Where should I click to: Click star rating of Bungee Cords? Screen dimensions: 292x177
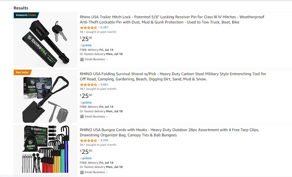pyautogui.click(x=89, y=141)
